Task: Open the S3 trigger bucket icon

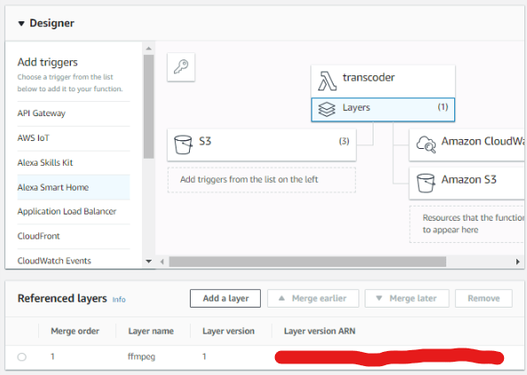Action: [x=183, y=145]
